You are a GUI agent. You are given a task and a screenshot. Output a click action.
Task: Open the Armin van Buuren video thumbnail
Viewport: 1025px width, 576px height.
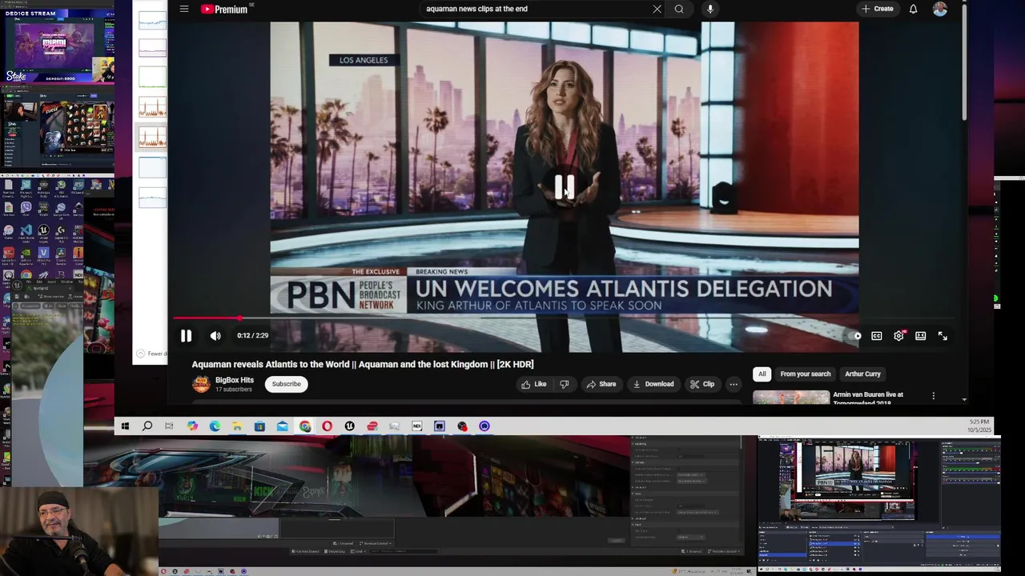(791, 397)
